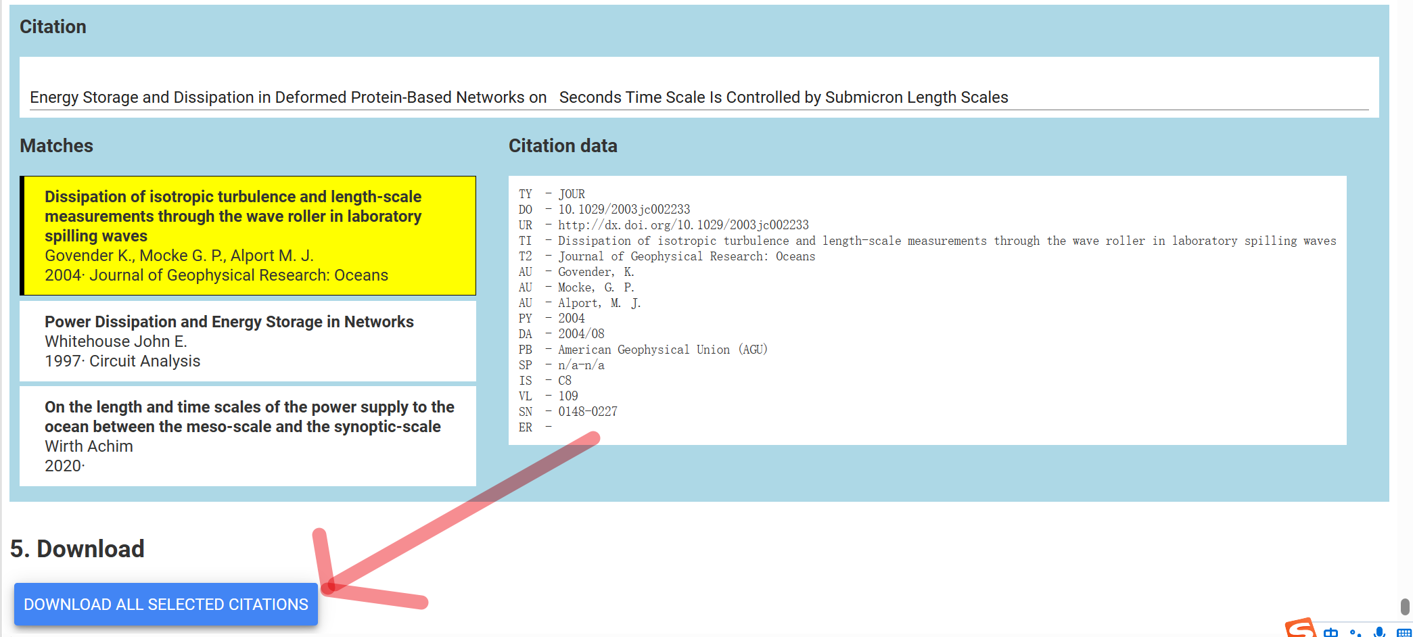Click the 'Citation data' heading
The width and height of the screenshot is (1413, 637).
coord(563,145)
